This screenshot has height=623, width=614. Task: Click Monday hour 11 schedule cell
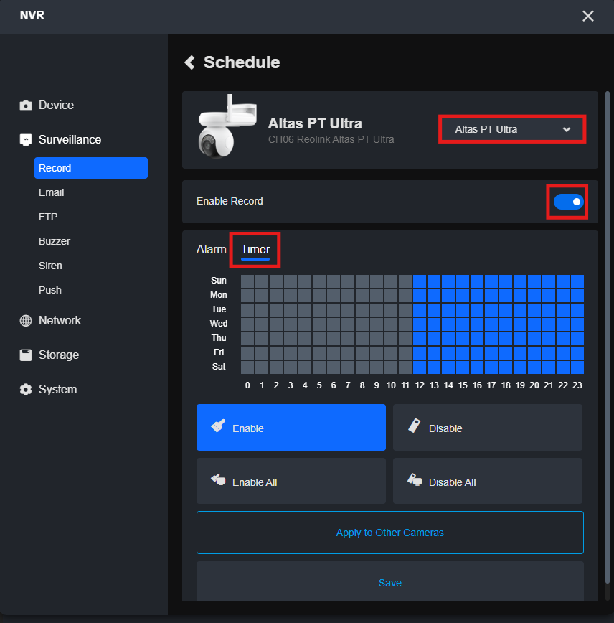[x=405, y=296]
